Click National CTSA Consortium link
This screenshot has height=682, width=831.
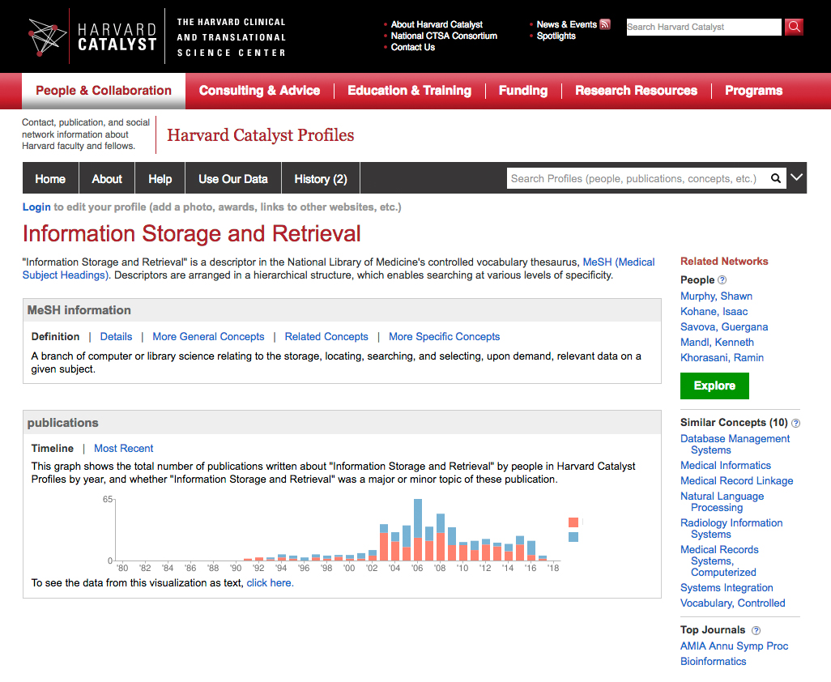444,36
